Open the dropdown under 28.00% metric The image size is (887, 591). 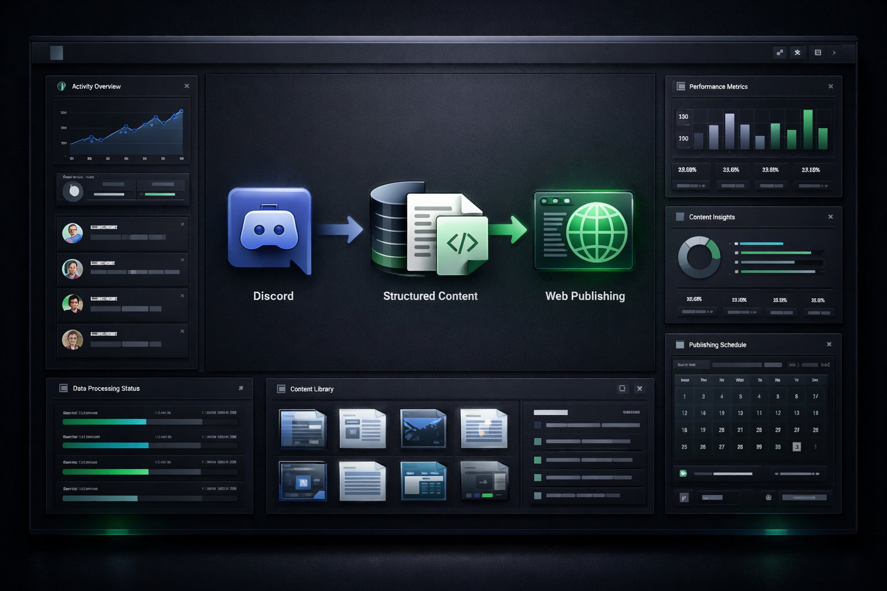click(692, 186)
